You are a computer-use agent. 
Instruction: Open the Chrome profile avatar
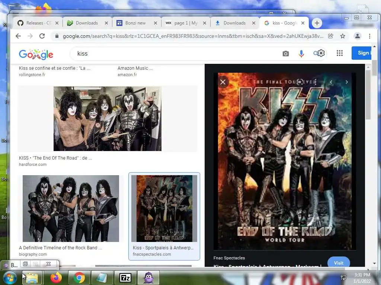(358, 36)
